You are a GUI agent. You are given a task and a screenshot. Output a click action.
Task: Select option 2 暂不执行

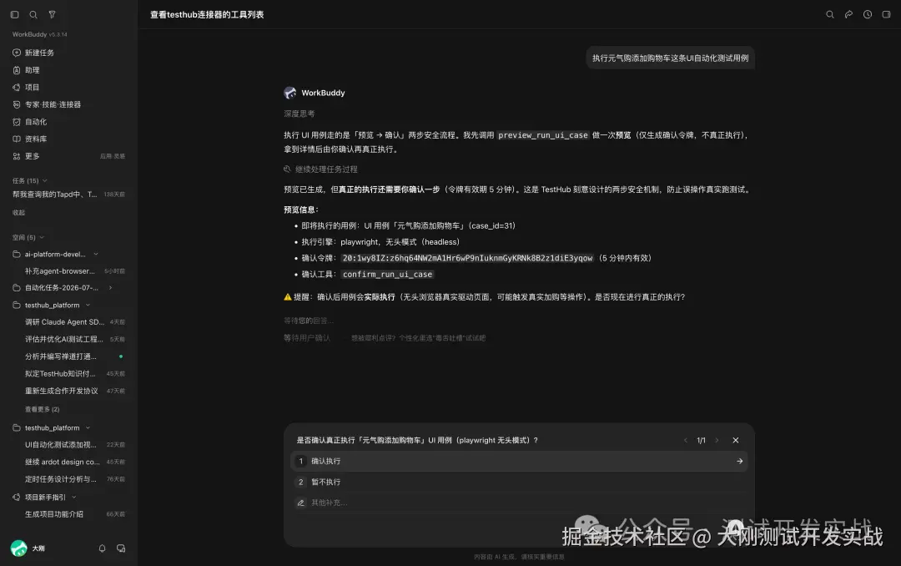coord(519,482)
